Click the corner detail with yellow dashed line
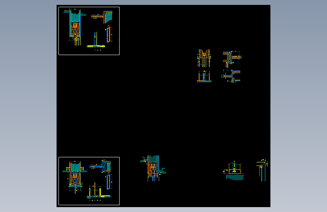The height and width of the screenshot is (212, 327). point(262,171)
